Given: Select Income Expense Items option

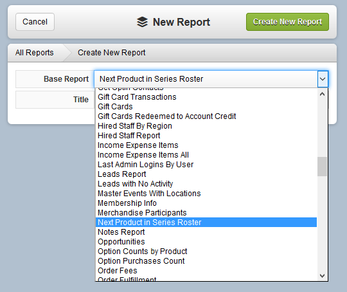Looking at the screenshot, I should [x=206, y=145].
